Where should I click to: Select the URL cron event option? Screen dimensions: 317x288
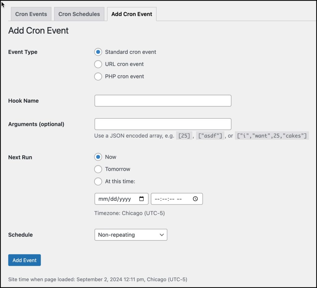tap(98, 64)
